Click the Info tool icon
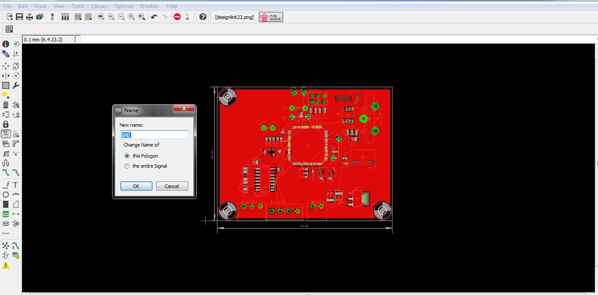 tap(6, 44)
